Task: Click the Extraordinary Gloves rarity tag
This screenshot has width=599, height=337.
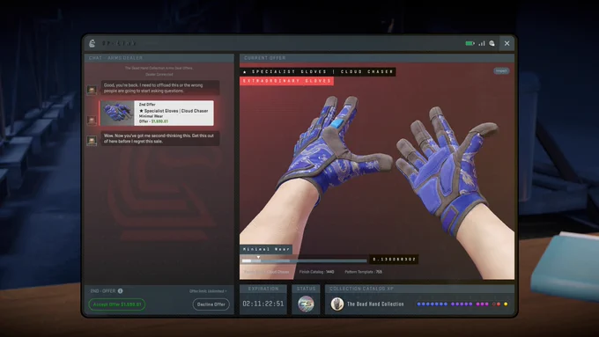Action: pyautogui.click(x=286, y=81)
